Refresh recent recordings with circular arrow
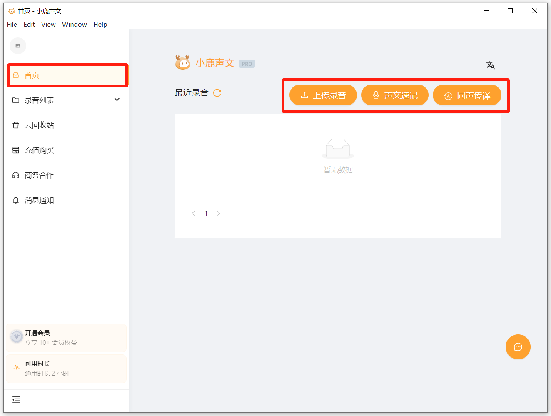 tap(217, 93)
